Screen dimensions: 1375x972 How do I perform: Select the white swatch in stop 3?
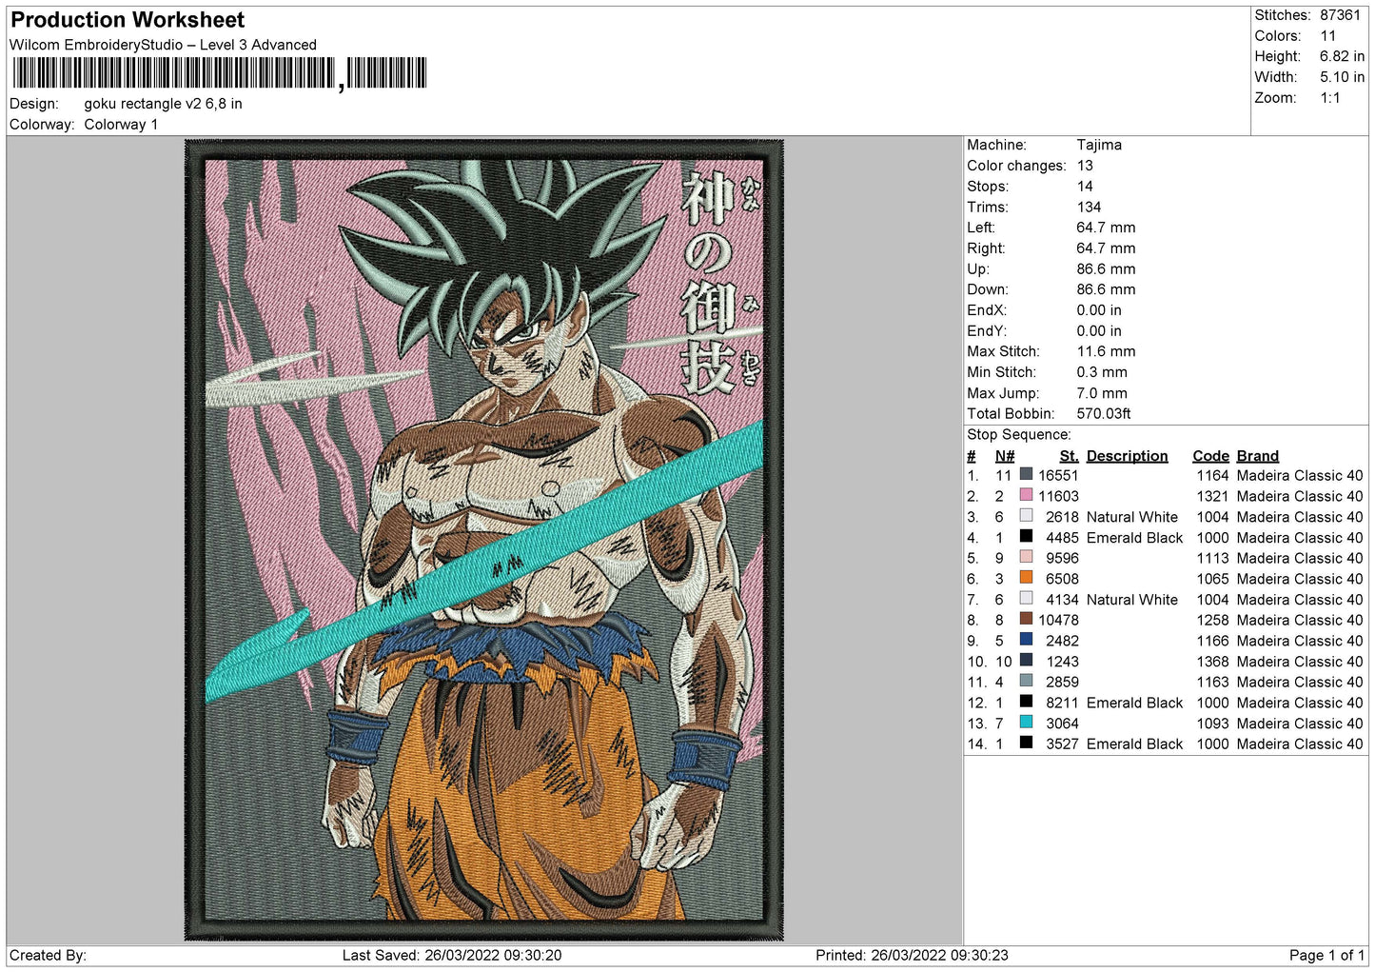tap(1026, 516)
